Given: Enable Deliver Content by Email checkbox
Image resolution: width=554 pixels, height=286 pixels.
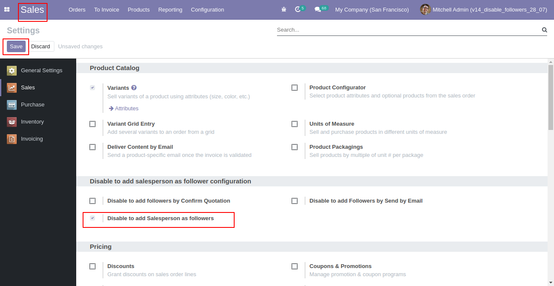Looking at the screenshot, I should (x=92, y=147).
